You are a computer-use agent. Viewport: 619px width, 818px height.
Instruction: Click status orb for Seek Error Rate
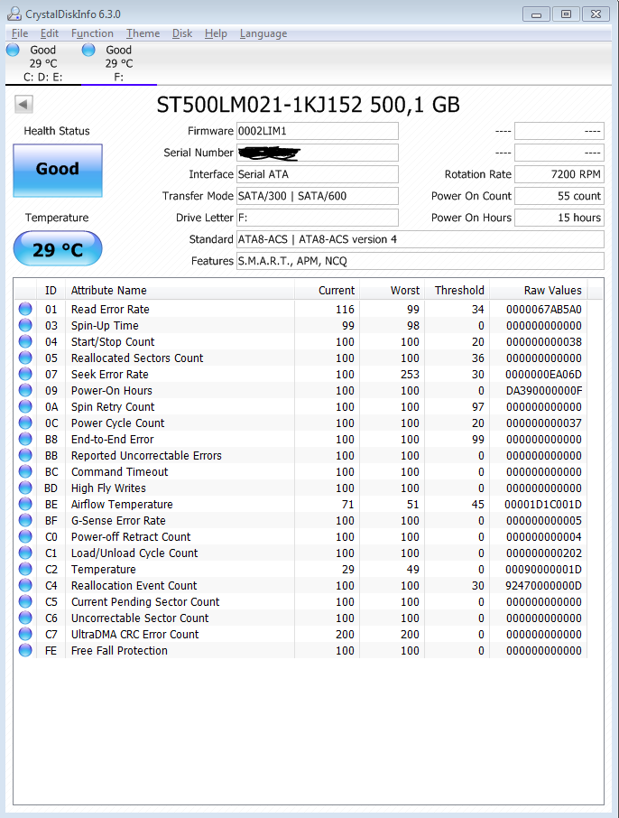point(25,374)
